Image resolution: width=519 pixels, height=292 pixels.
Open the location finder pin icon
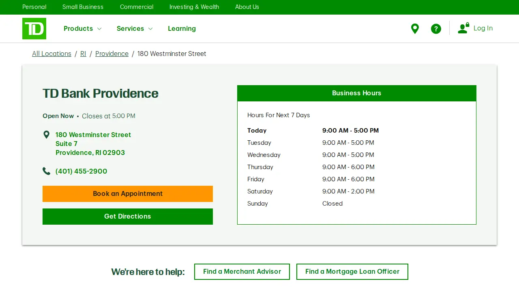415,29
